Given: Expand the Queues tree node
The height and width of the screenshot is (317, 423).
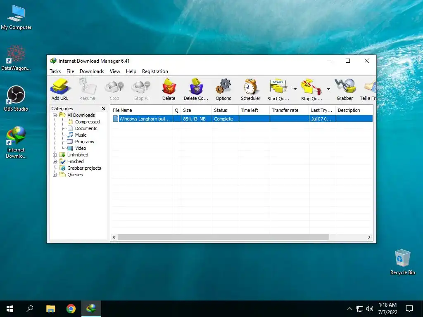Looking at the screenshot, I should [x=55, y=175].
